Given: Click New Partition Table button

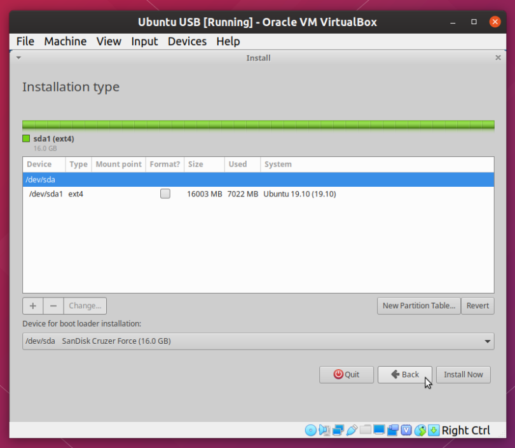Looking at the screenshot, I should (419, 306).
